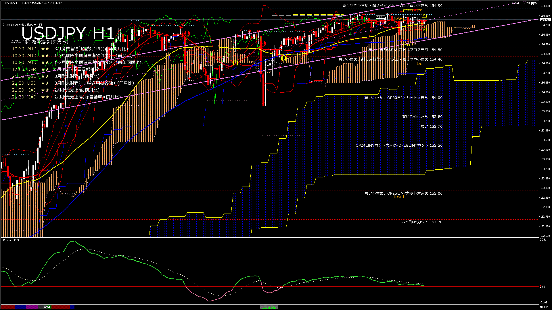Click the 'OP24日NYカット大きめ/OP26日NYカット 153.50' label

tap(399, 146)
